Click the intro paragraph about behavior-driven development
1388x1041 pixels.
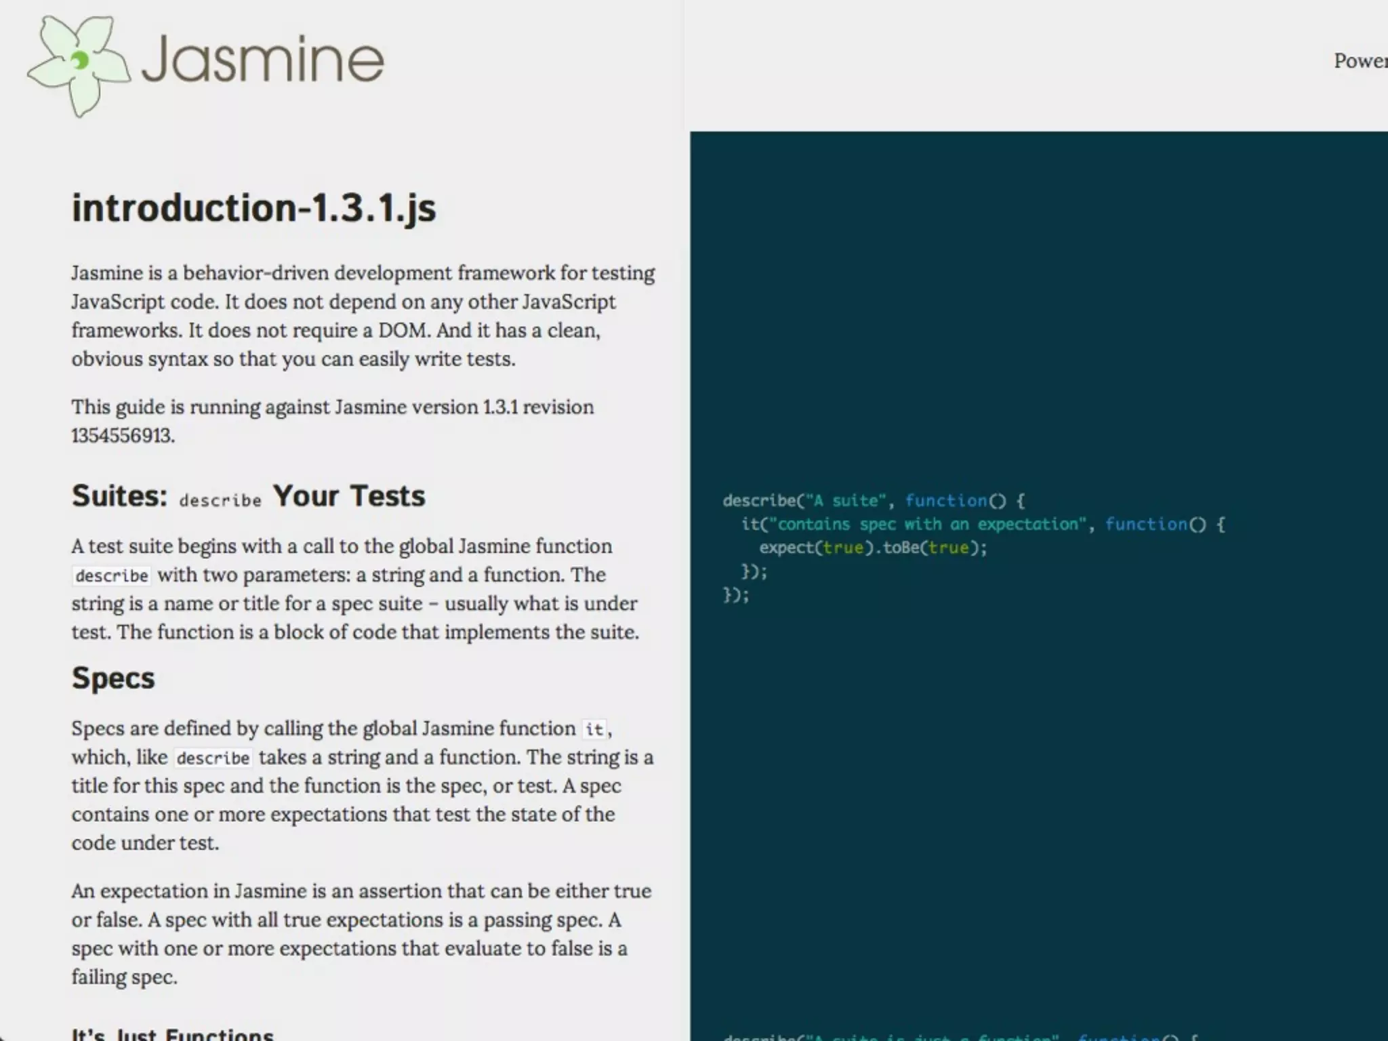tap(363, 316)
